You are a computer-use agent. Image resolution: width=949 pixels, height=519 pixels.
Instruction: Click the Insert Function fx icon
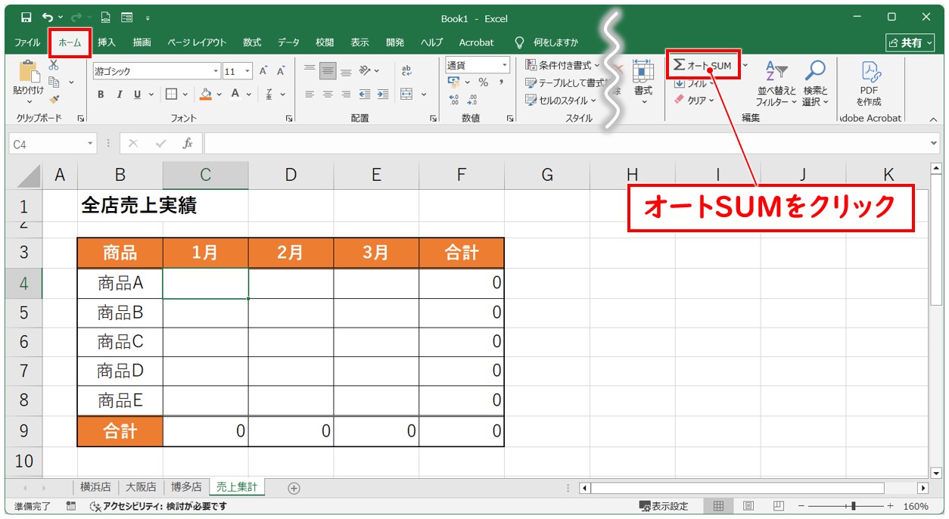188,143
